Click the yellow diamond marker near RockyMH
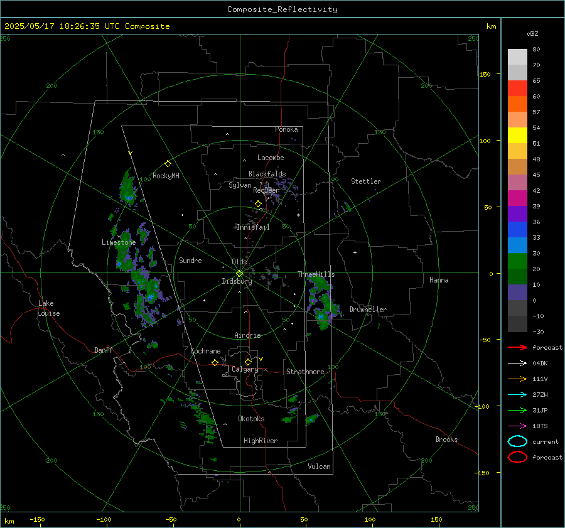The height and width of the screenshot is (528, 565). (x=168, y=164)
